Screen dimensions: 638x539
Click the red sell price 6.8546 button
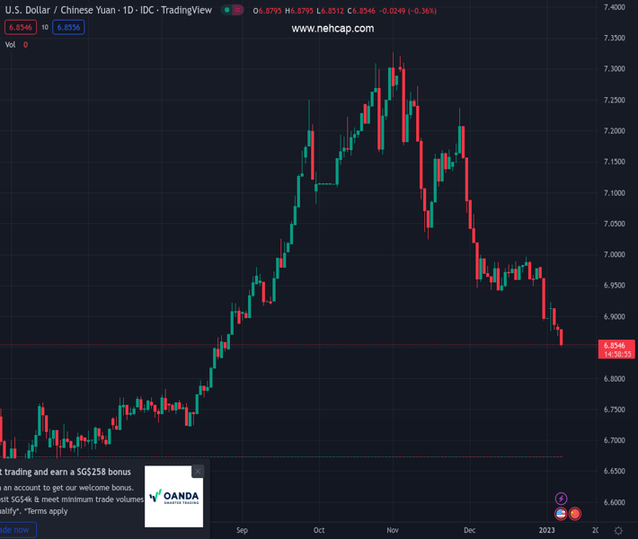[21, 27]
